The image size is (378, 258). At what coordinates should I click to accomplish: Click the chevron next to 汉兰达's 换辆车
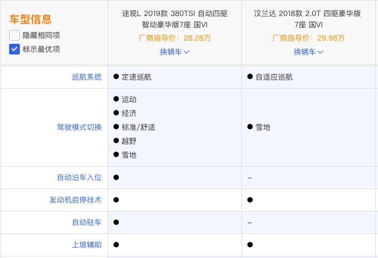320,52
